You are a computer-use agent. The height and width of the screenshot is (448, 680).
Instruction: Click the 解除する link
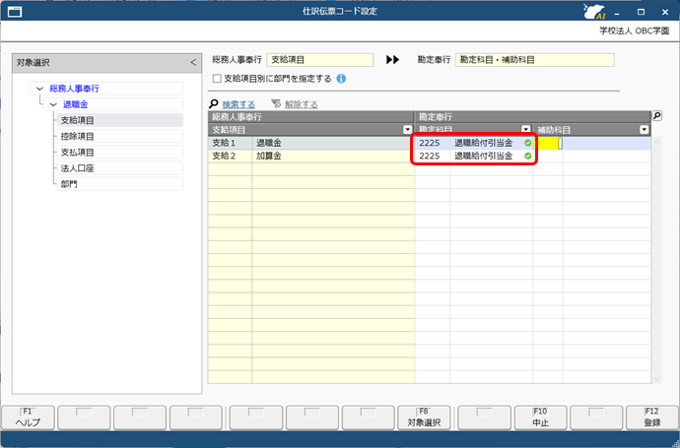click(x=301, y=104)
